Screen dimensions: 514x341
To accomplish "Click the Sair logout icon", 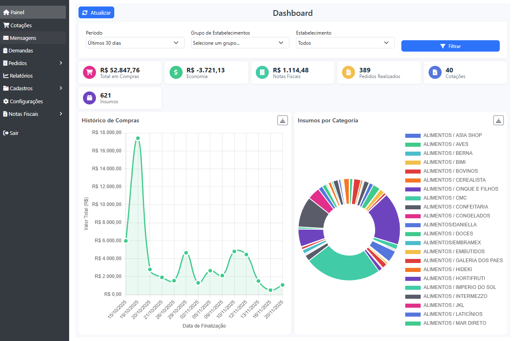I will tap(7, 133).
